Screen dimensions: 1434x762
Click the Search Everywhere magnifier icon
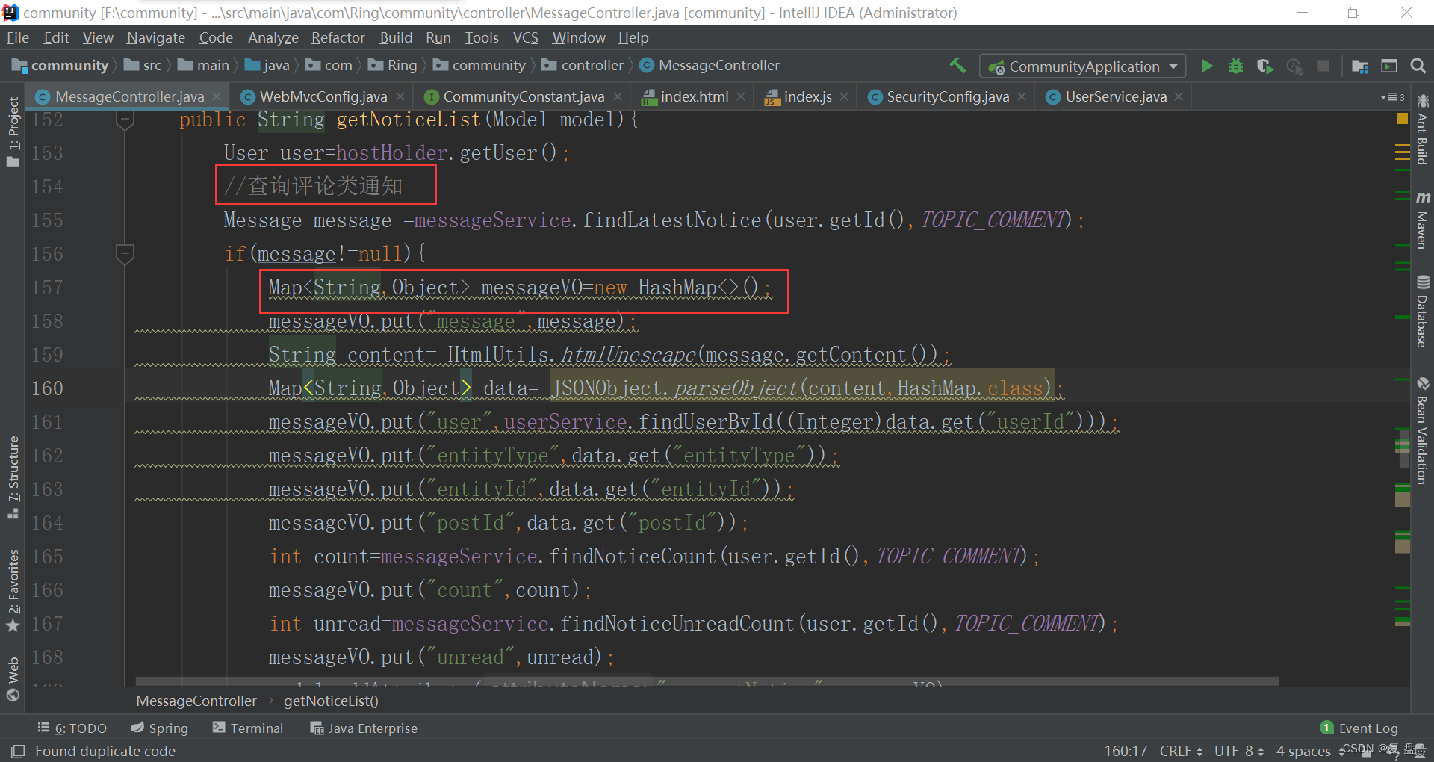pos(1418,66)
